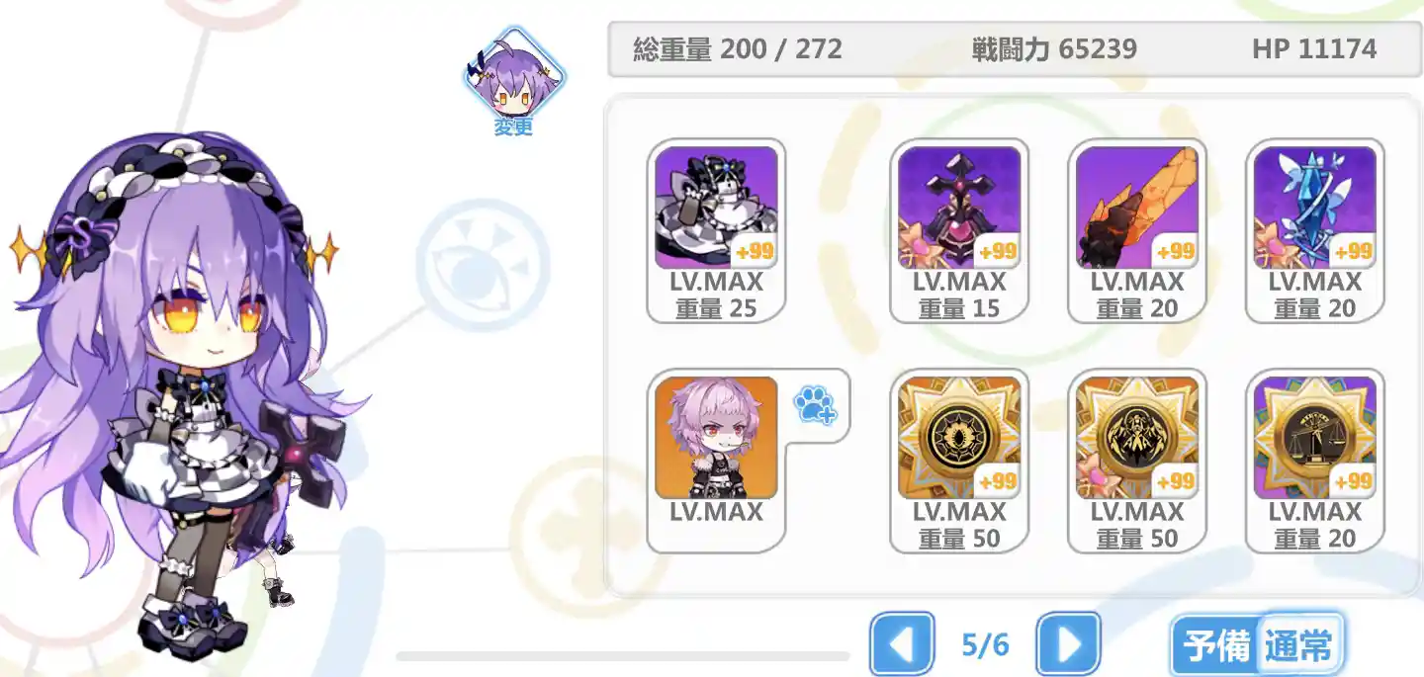Viewport: 1424px width, 677px height.
Task: Open the dark cross weapon slot
Action: 959,230
